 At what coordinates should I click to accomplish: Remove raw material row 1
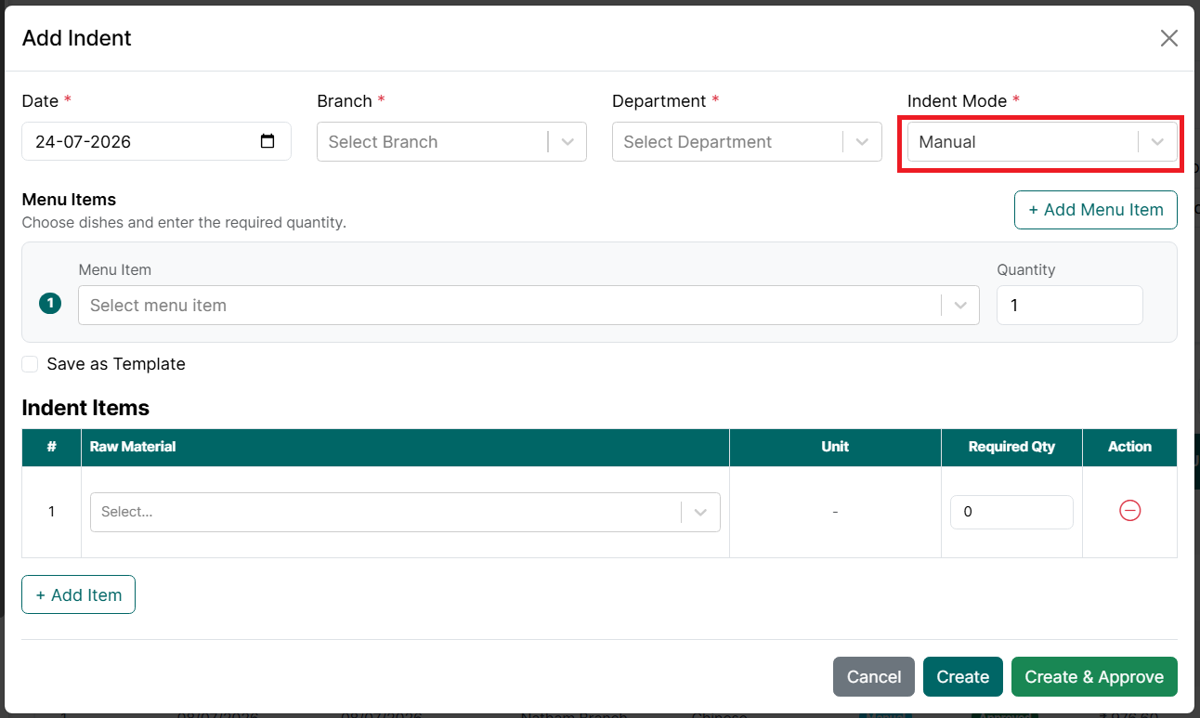pos(1129,511)
